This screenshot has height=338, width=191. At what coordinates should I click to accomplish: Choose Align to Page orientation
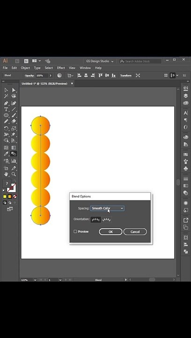[95, 220]
